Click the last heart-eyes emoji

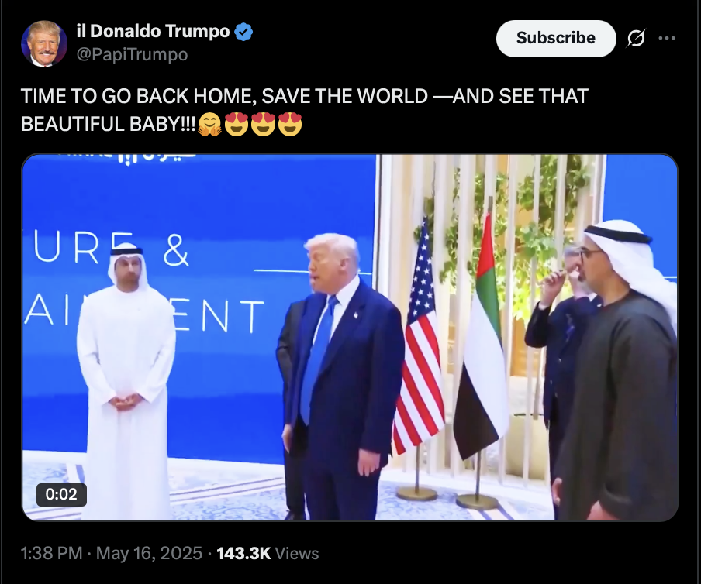[x=290, y=124]
